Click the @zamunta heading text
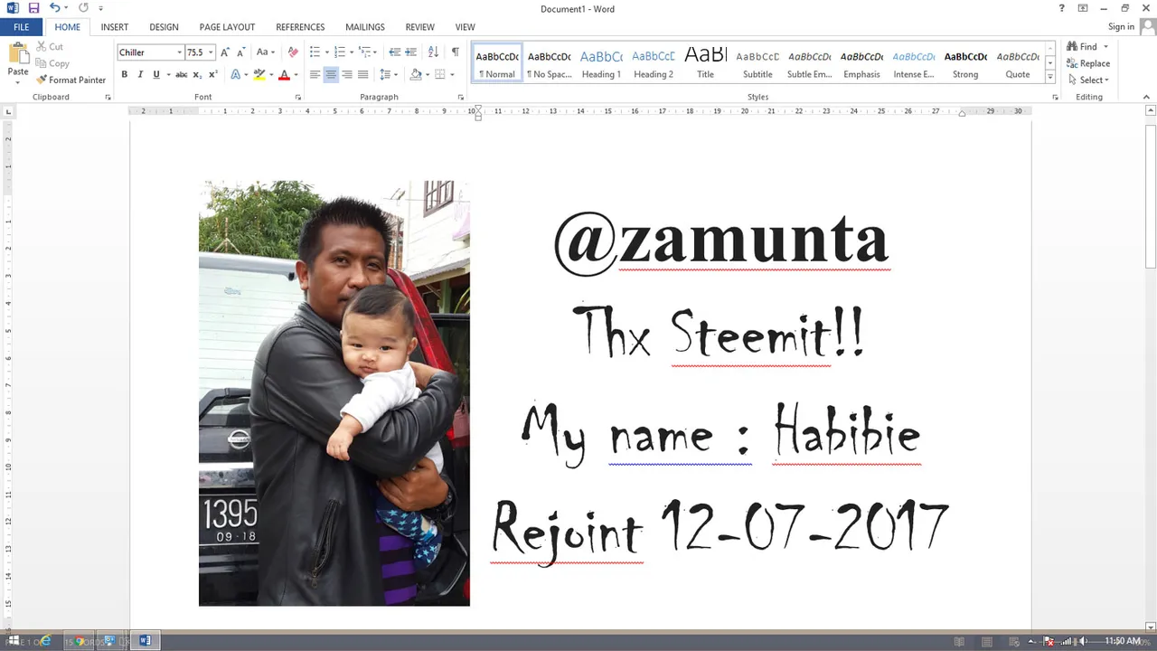The width and height of the screenshot is (1157, 651). [721, 242]
